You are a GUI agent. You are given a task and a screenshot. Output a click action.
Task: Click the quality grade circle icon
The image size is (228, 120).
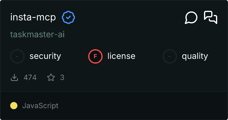[170, 56]
